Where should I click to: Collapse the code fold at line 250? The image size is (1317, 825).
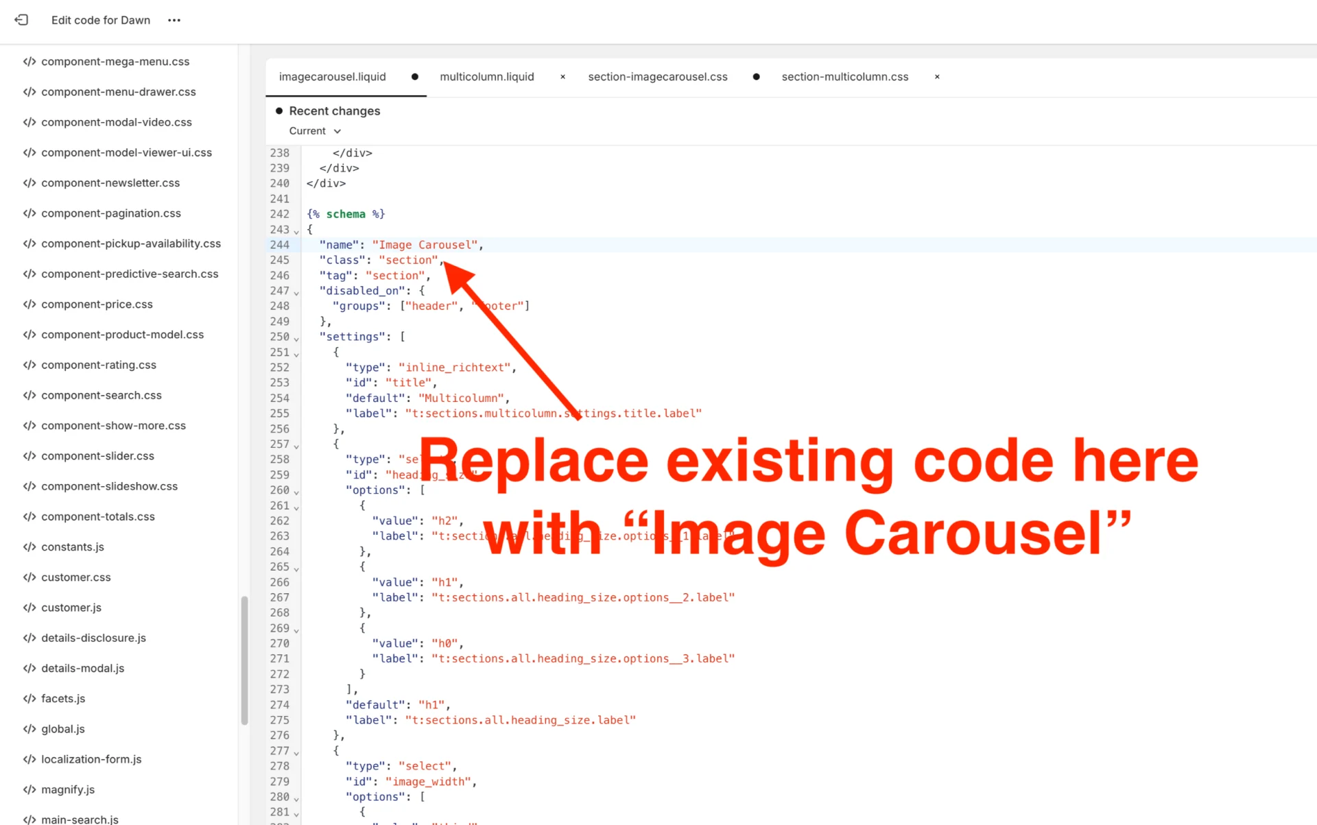pyautogui.click(x=296, y=337)
